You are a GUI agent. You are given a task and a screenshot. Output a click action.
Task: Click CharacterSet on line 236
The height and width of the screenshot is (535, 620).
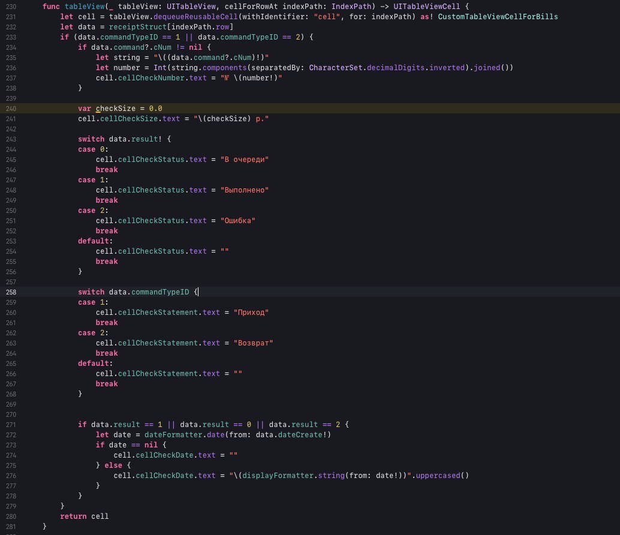[x=335, y=68]
